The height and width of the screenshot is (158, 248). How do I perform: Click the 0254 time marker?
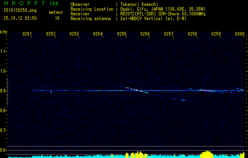(x=98, y=34)
